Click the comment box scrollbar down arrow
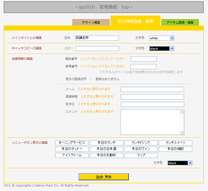This screenshot has height=191, width=208. click(x=182, y=132)
